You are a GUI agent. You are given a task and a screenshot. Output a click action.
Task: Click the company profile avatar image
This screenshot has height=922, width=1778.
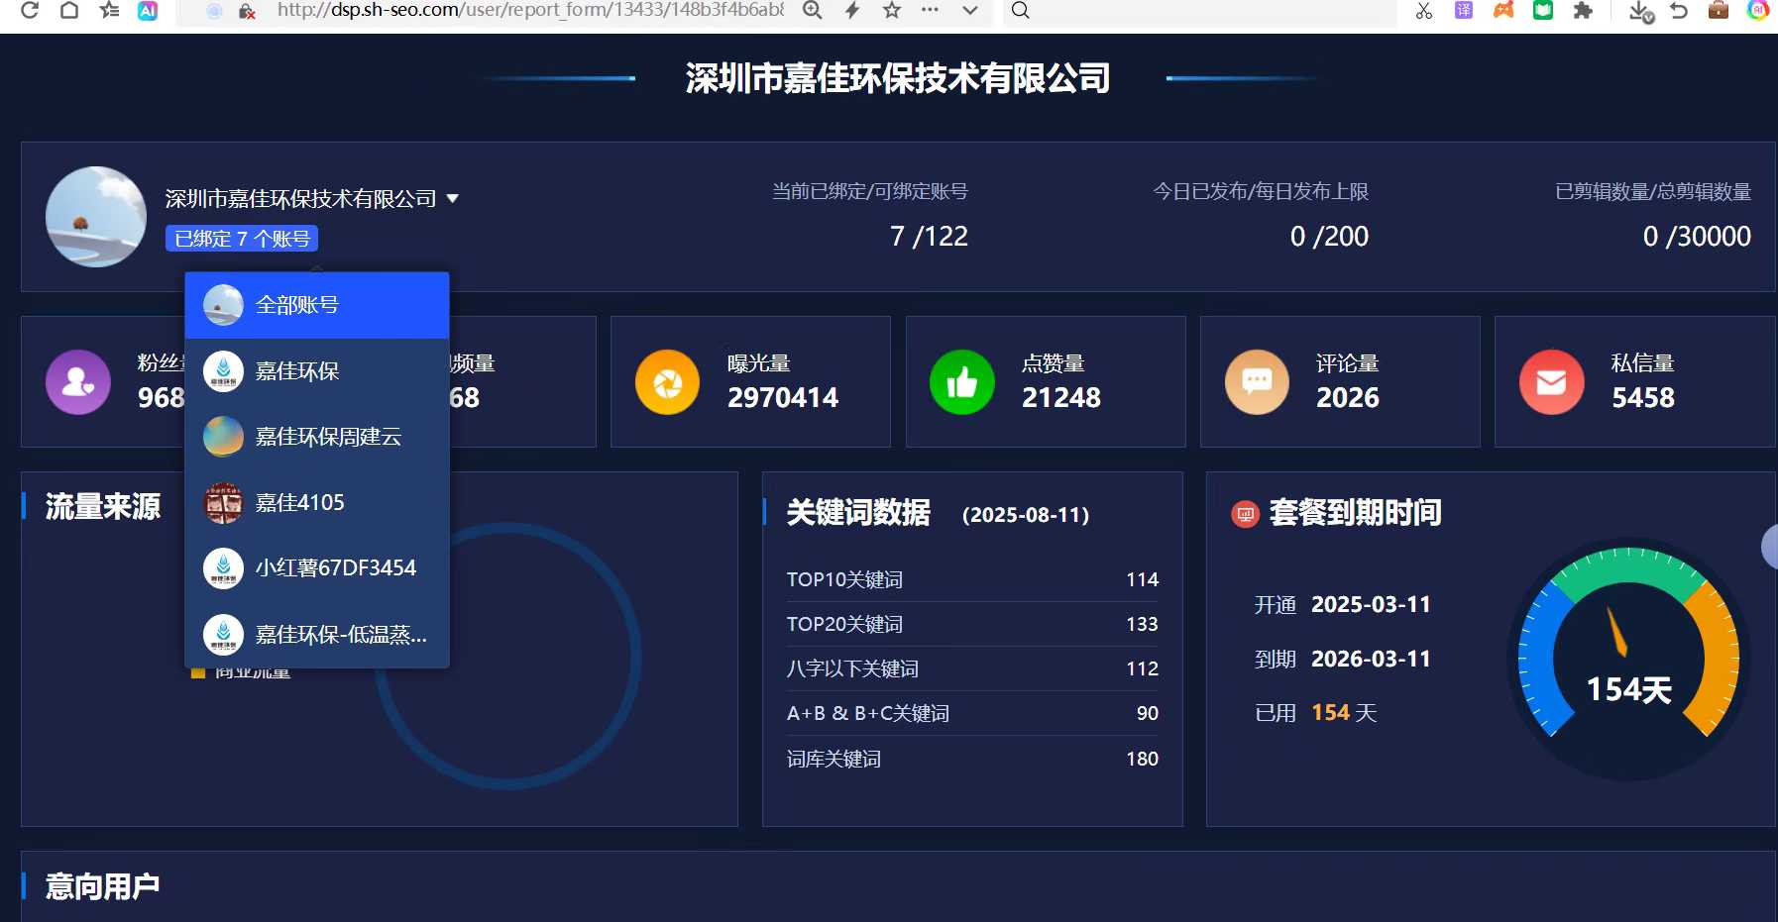[x=96, y=217]
